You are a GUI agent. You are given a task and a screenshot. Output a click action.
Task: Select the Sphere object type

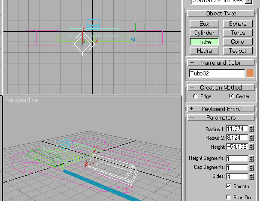pyautogui.click(x=238, y=24)
